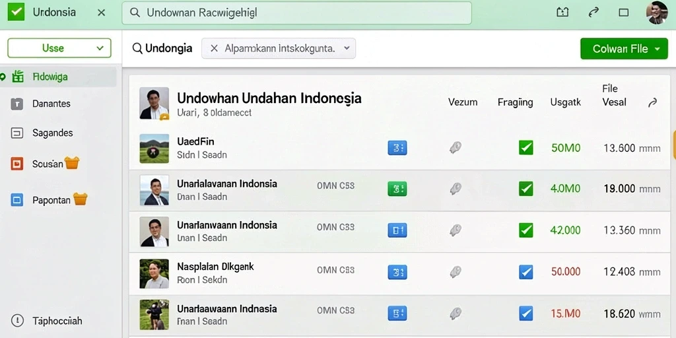Click the Fidowiga green gift icon
This screenshot has width=676, height=338.
[x=18, y=77]
